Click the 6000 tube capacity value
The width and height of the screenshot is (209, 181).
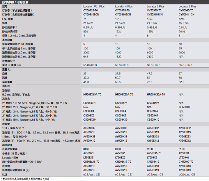[x=150, y=53]
